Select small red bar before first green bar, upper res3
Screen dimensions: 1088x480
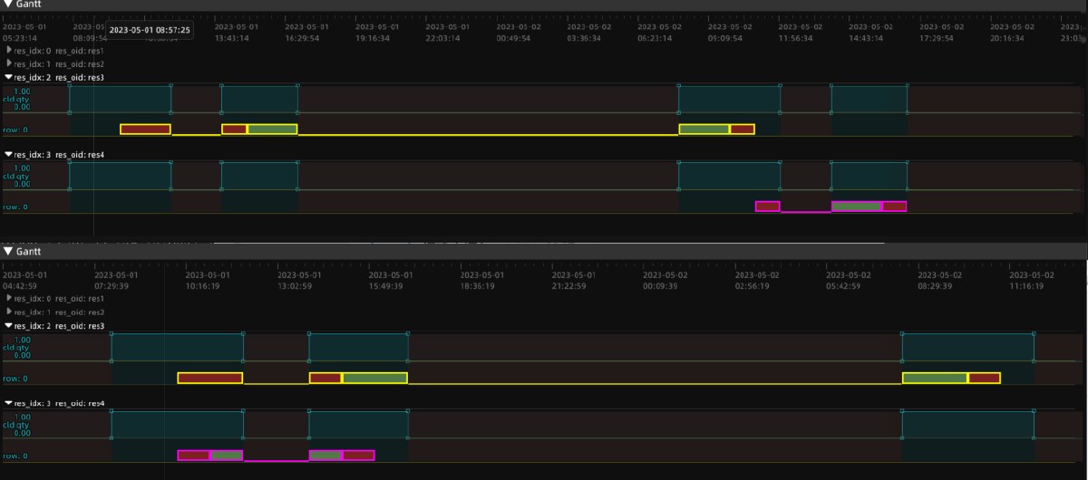tap(234, 130)
